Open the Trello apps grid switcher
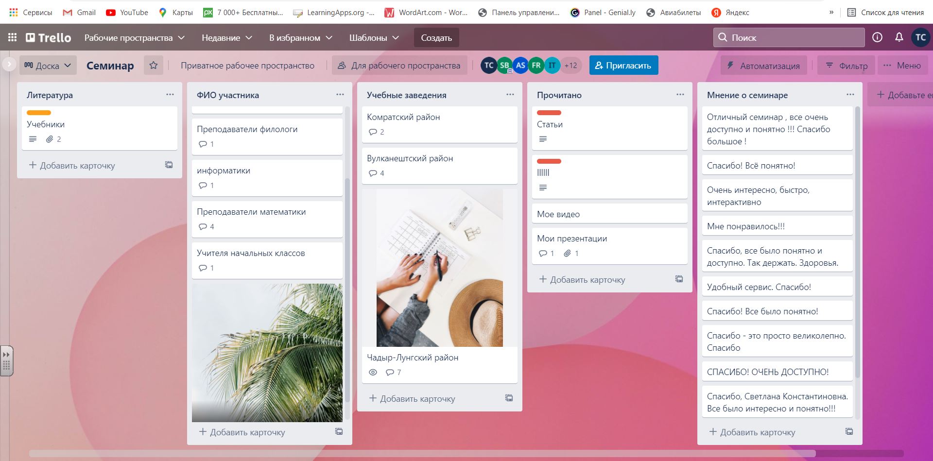This screenshot has width=933, height=461. tap(13, 37)
